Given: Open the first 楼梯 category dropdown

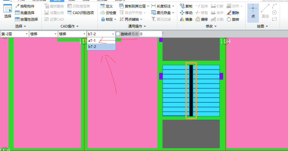Looking at the screenshot, I should [x=43, y=34].
